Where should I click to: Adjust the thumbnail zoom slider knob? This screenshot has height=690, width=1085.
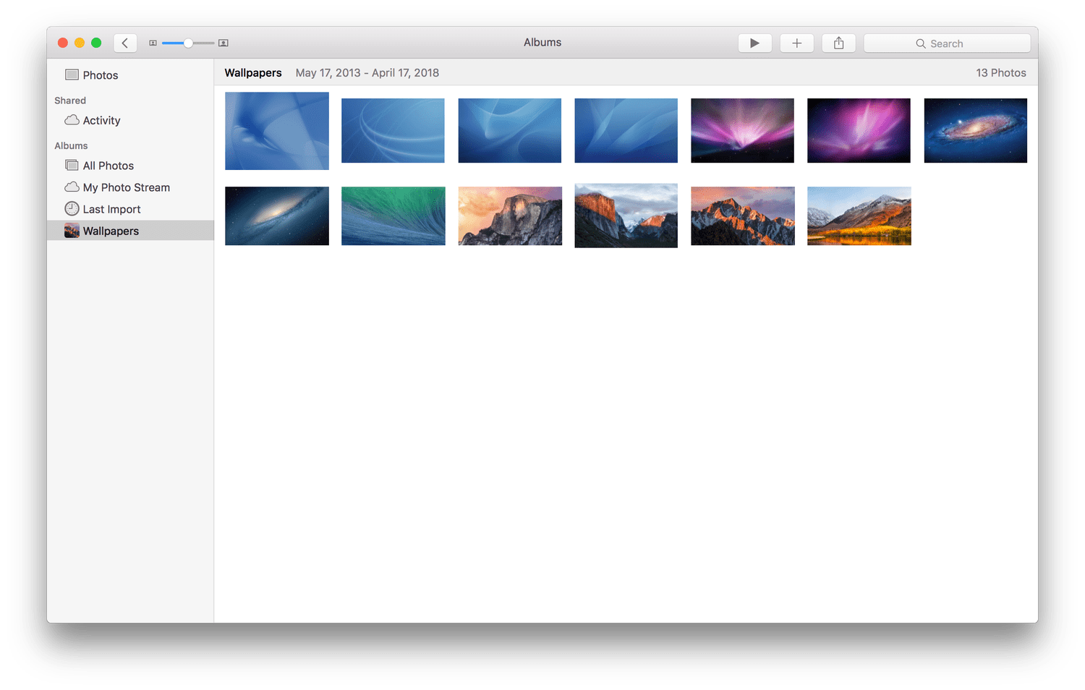pyautogui.click(x=188, y=43)
